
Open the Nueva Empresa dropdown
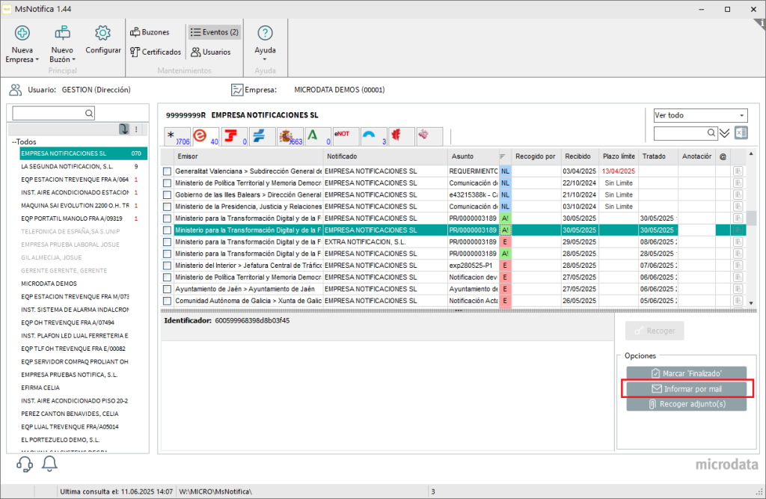click(x=22, y=44)
